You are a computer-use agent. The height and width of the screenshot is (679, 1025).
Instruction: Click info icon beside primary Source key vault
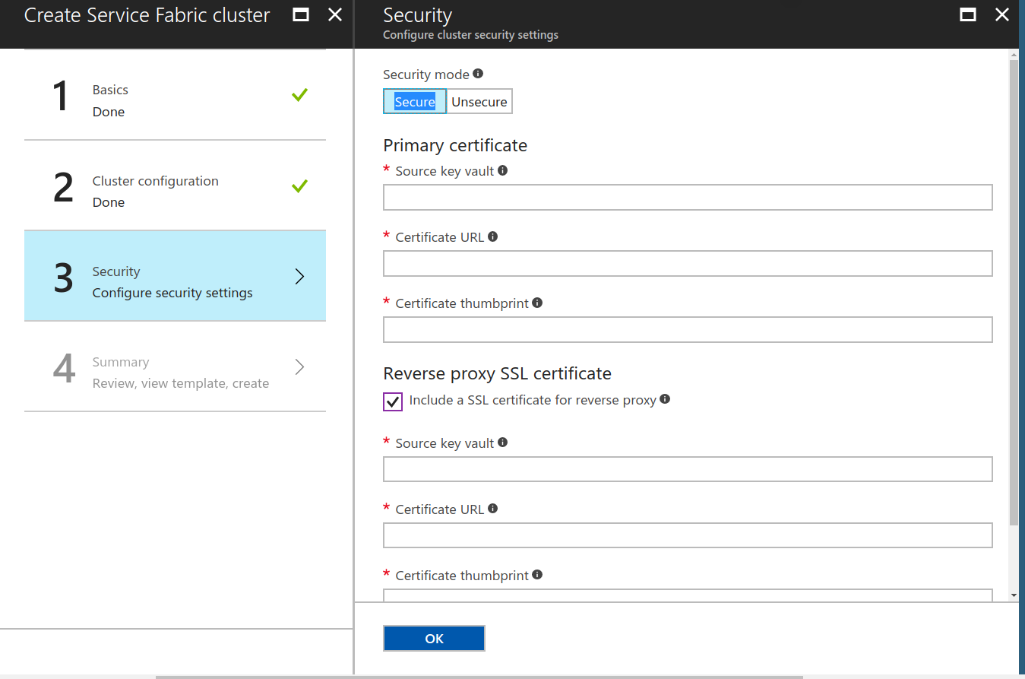(502, 171)
